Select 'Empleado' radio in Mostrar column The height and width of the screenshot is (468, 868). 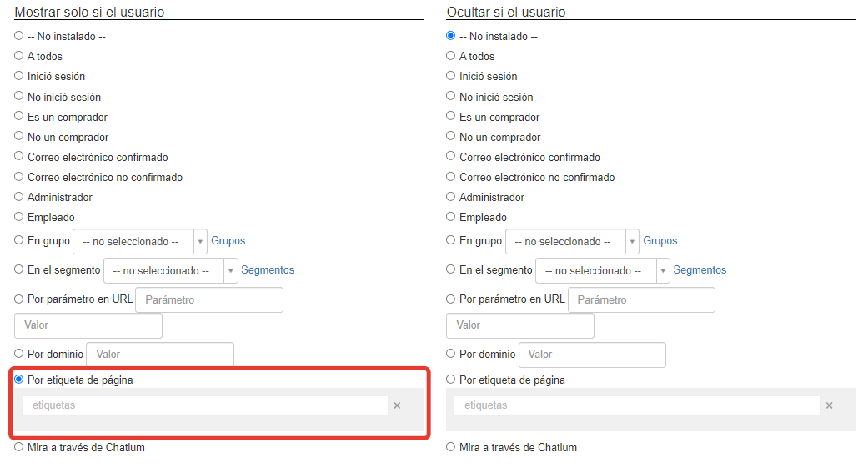19,217
